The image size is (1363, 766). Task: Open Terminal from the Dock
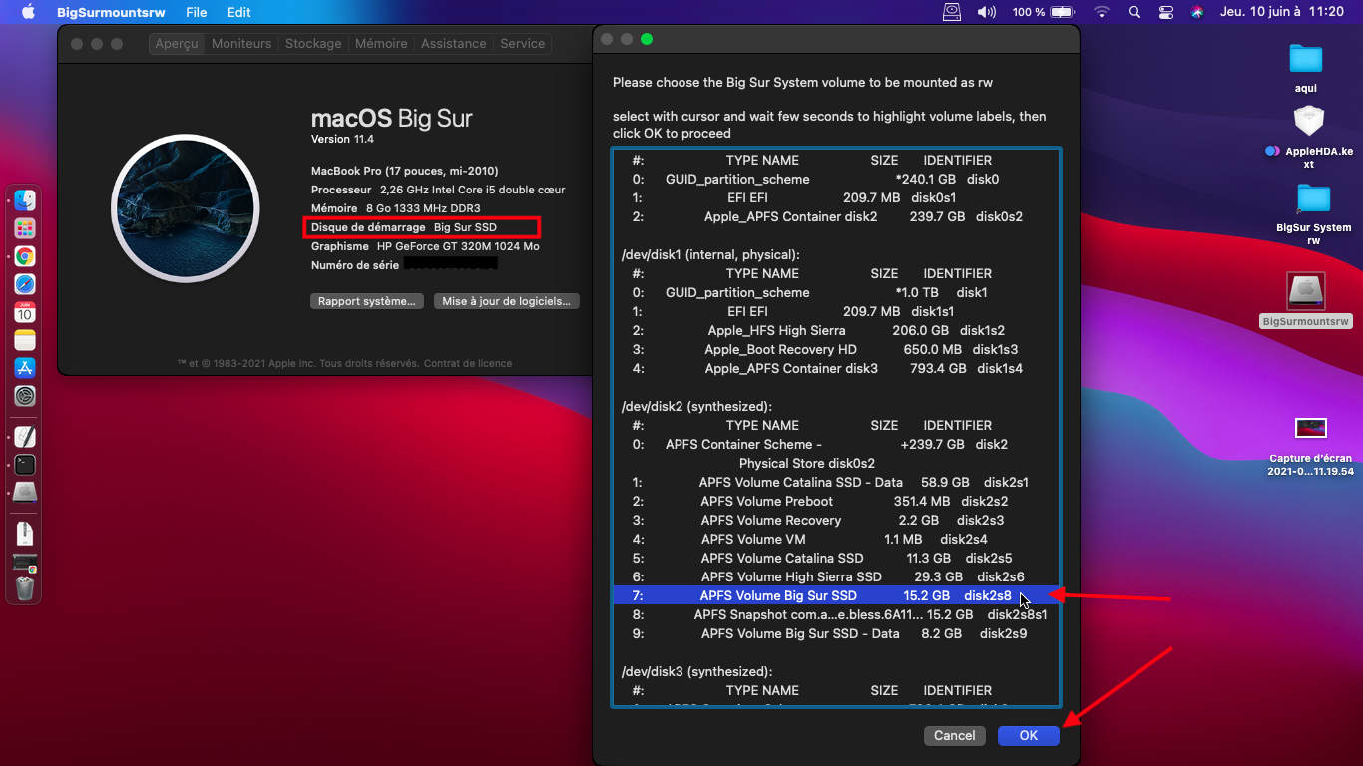25,464
